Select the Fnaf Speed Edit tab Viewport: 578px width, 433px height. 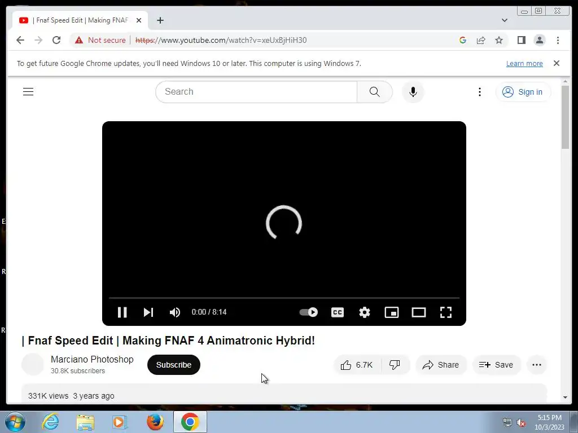[x=80, y=20]
